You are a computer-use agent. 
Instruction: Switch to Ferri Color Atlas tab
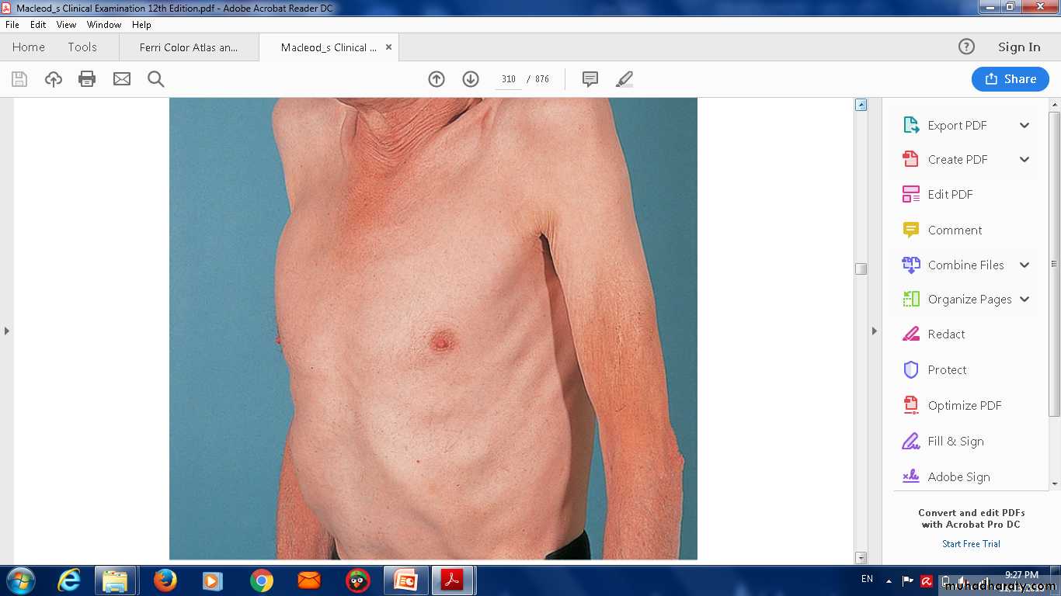[x=189, y=47]
